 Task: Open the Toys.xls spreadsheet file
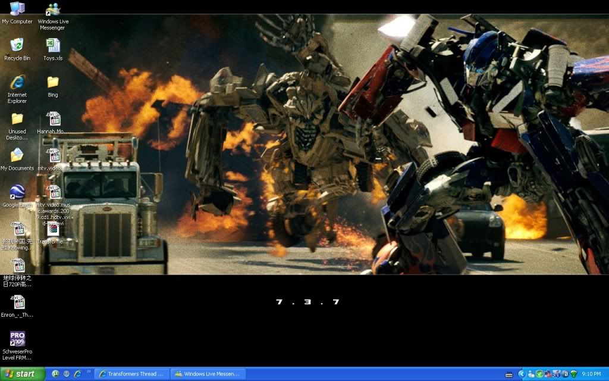(53, 45)
